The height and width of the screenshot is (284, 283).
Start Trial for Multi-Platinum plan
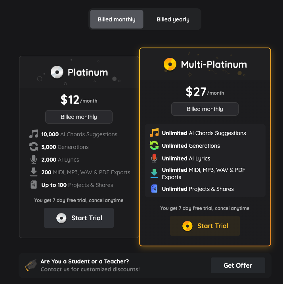[205, 226]
